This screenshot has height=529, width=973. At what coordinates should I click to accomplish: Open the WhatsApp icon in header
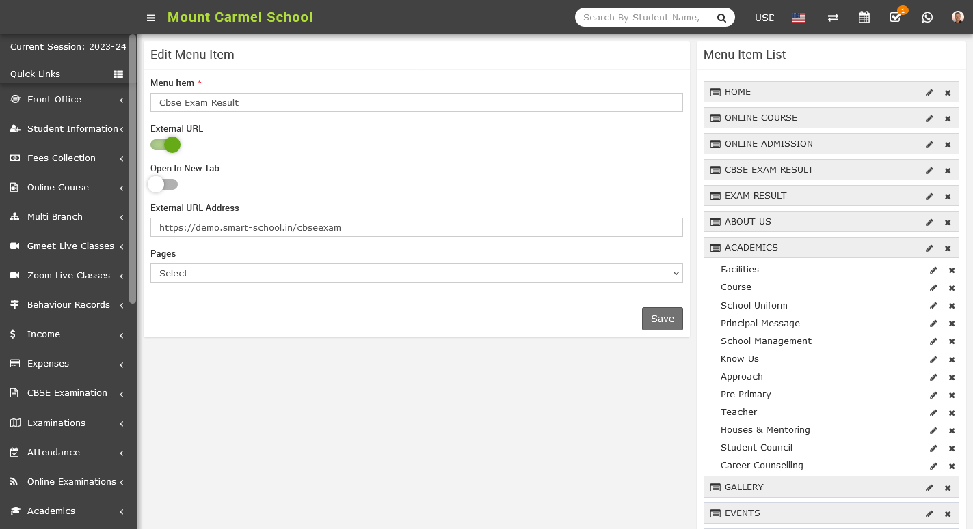coord(927,18)
